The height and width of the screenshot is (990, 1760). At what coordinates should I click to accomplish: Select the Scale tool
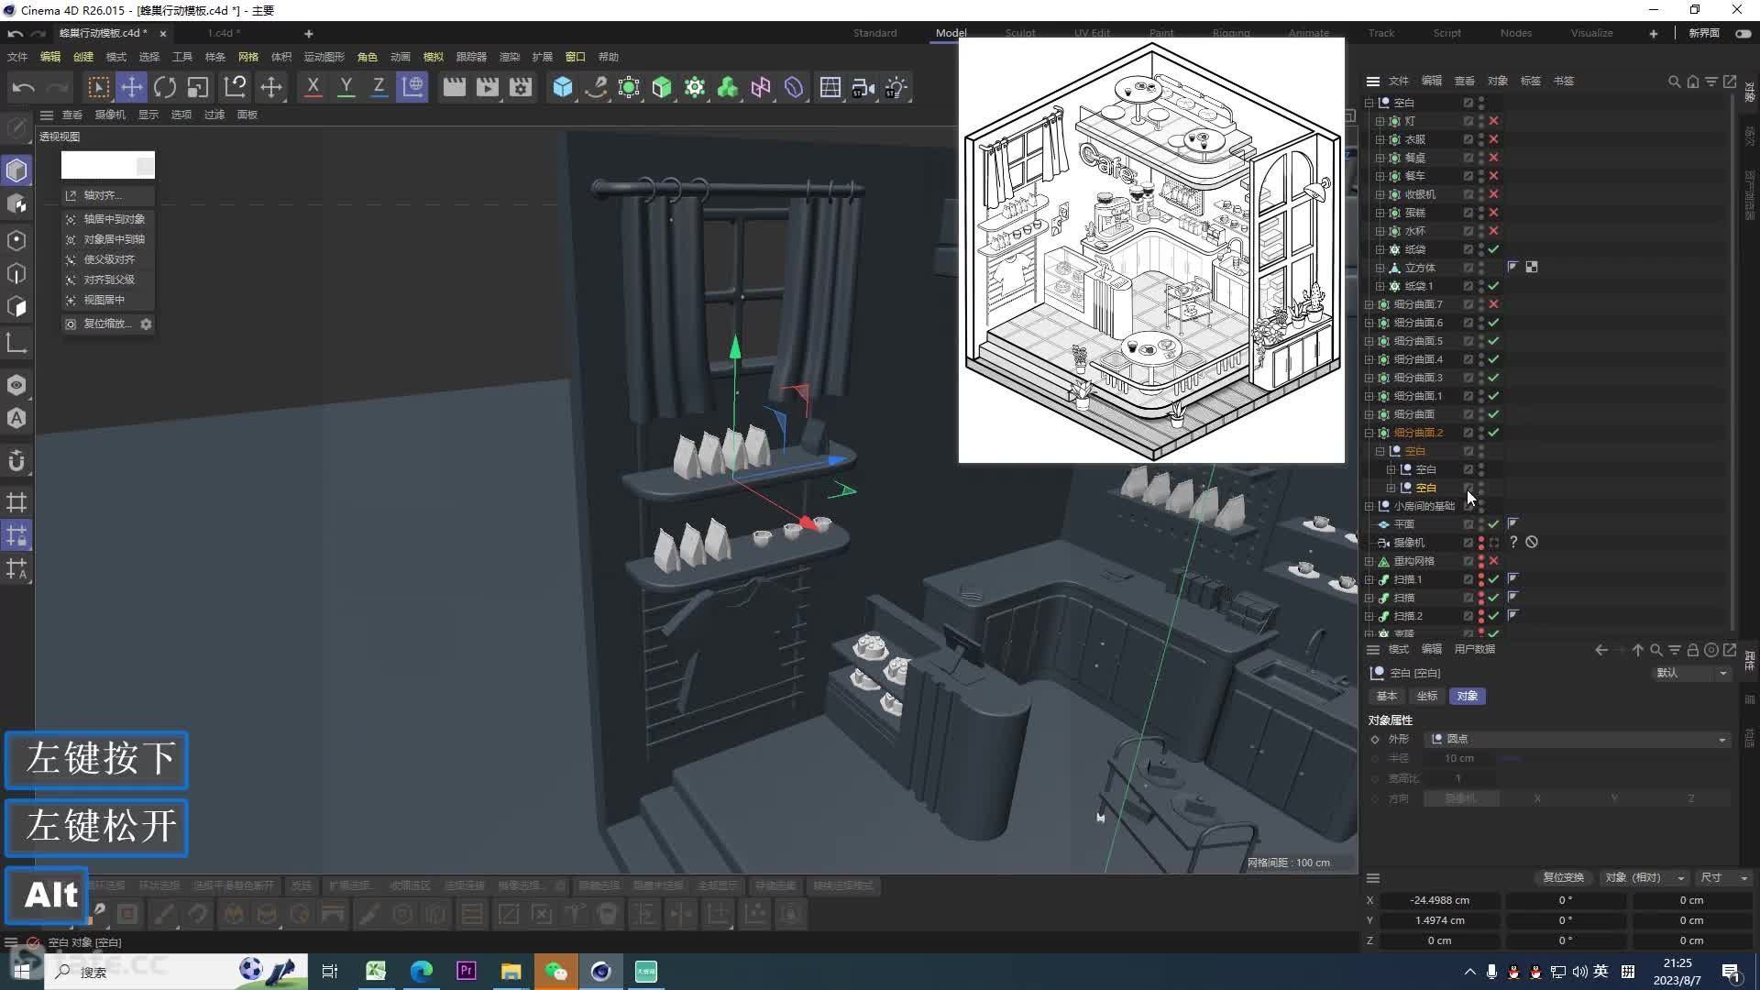click(198, 87)
